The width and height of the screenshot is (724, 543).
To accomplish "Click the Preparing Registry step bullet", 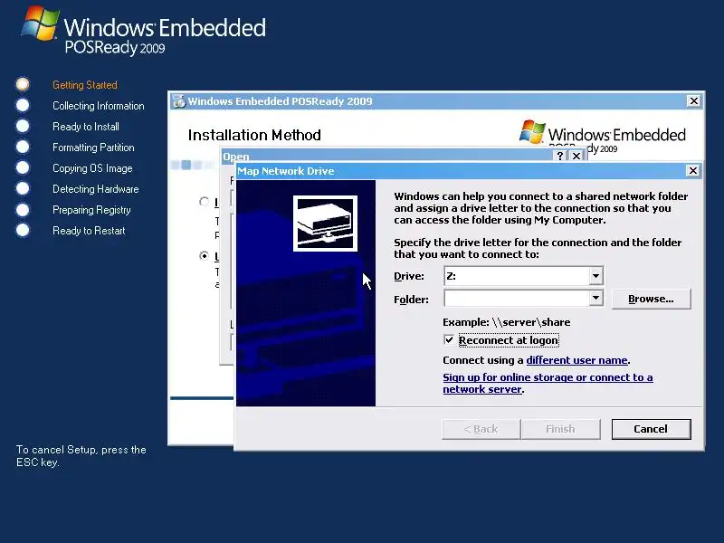I will click(22, 210).
